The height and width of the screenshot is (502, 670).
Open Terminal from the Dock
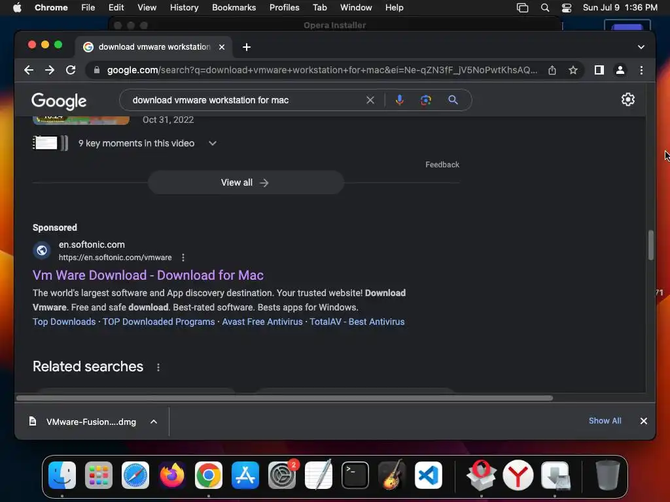pos(355,475)
